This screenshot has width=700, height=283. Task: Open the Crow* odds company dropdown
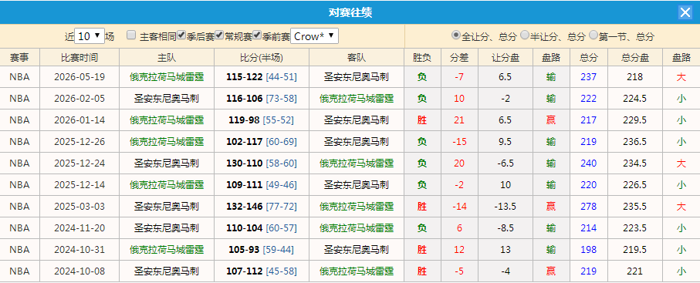click(x=314, y=36)
